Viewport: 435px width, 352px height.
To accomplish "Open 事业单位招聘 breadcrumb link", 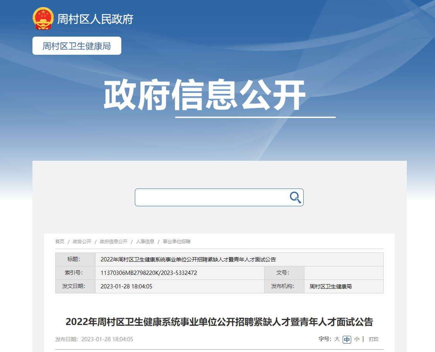I will coord(177,242).
